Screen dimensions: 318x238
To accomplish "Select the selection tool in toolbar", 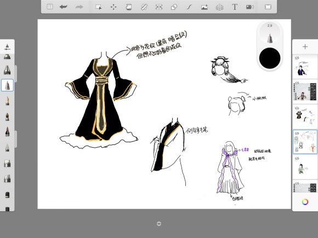I will (99, 7).
